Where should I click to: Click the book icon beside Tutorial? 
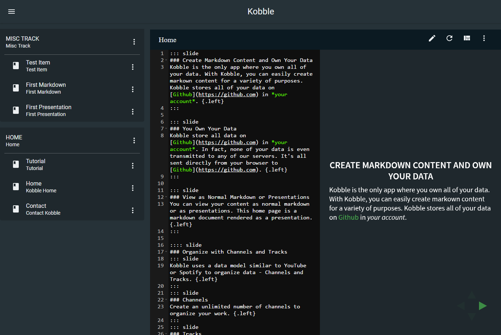pos(16,164)
